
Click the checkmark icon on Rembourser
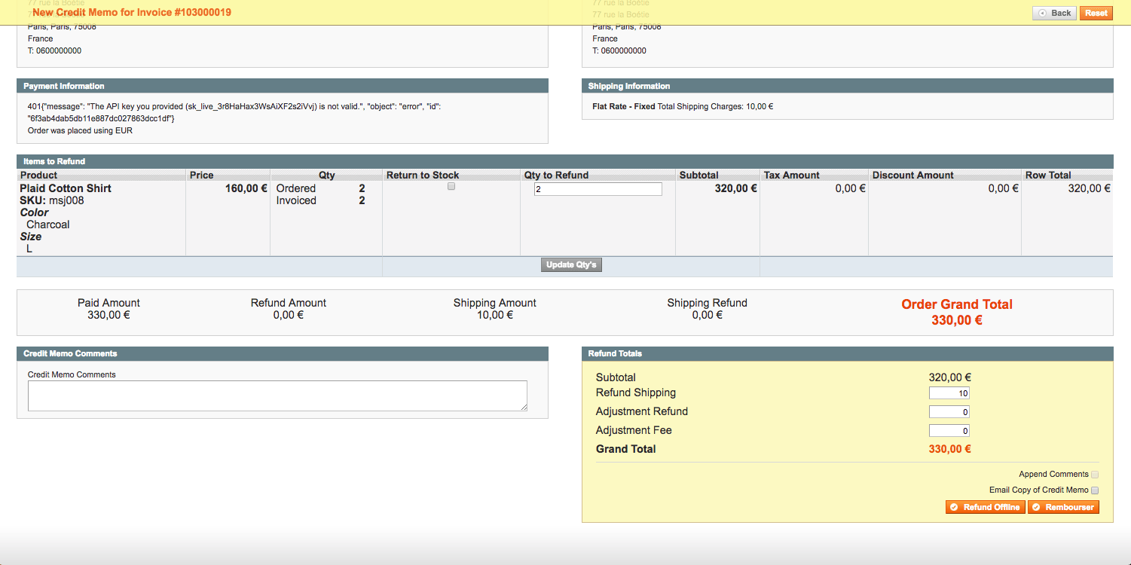(x=1037, y=506)
